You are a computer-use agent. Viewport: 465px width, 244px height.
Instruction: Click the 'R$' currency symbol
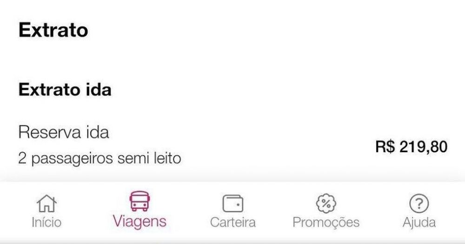[385, 147]
